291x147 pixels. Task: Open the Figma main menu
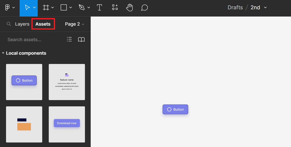tap(10, 8)
